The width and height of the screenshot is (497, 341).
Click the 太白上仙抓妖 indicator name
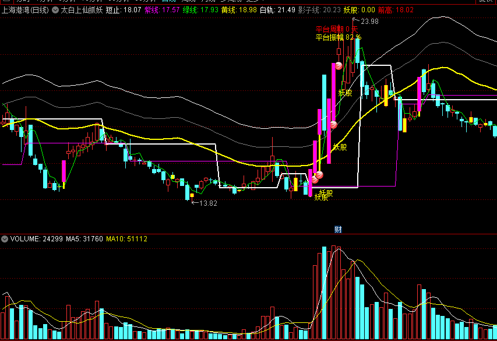pyautogui.click(x=82, y=10)
